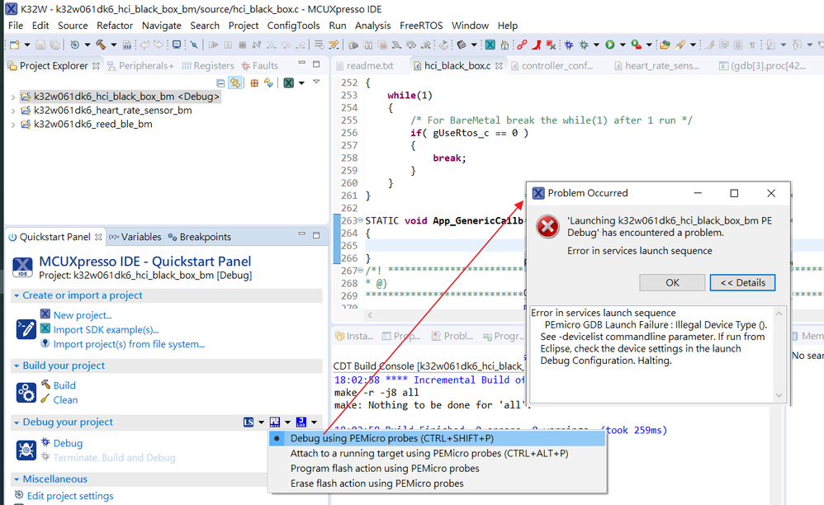This screenshot has height=505, width=824.
Task: Click Build gears icon in Quickstart Panel
Action: pos(26,393)
